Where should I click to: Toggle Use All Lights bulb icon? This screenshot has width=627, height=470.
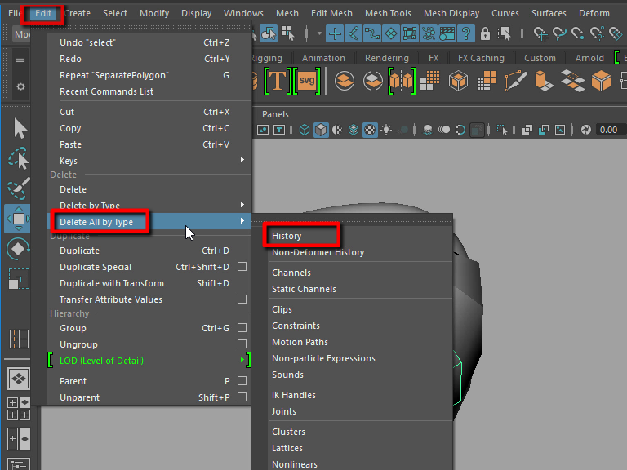pyautogui.click(x=386, y=130)
